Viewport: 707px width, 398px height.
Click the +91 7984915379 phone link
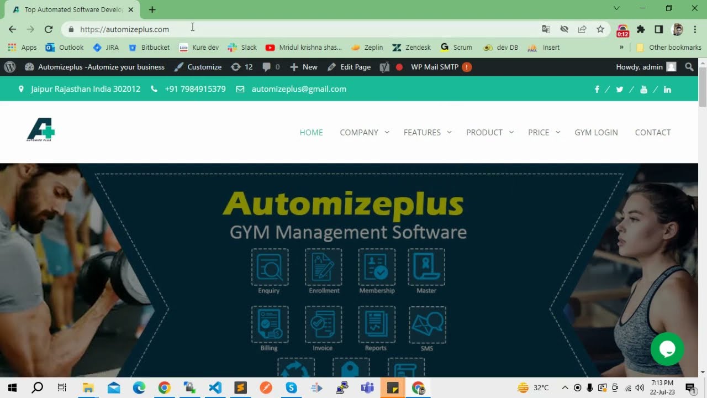coord(195,89)
